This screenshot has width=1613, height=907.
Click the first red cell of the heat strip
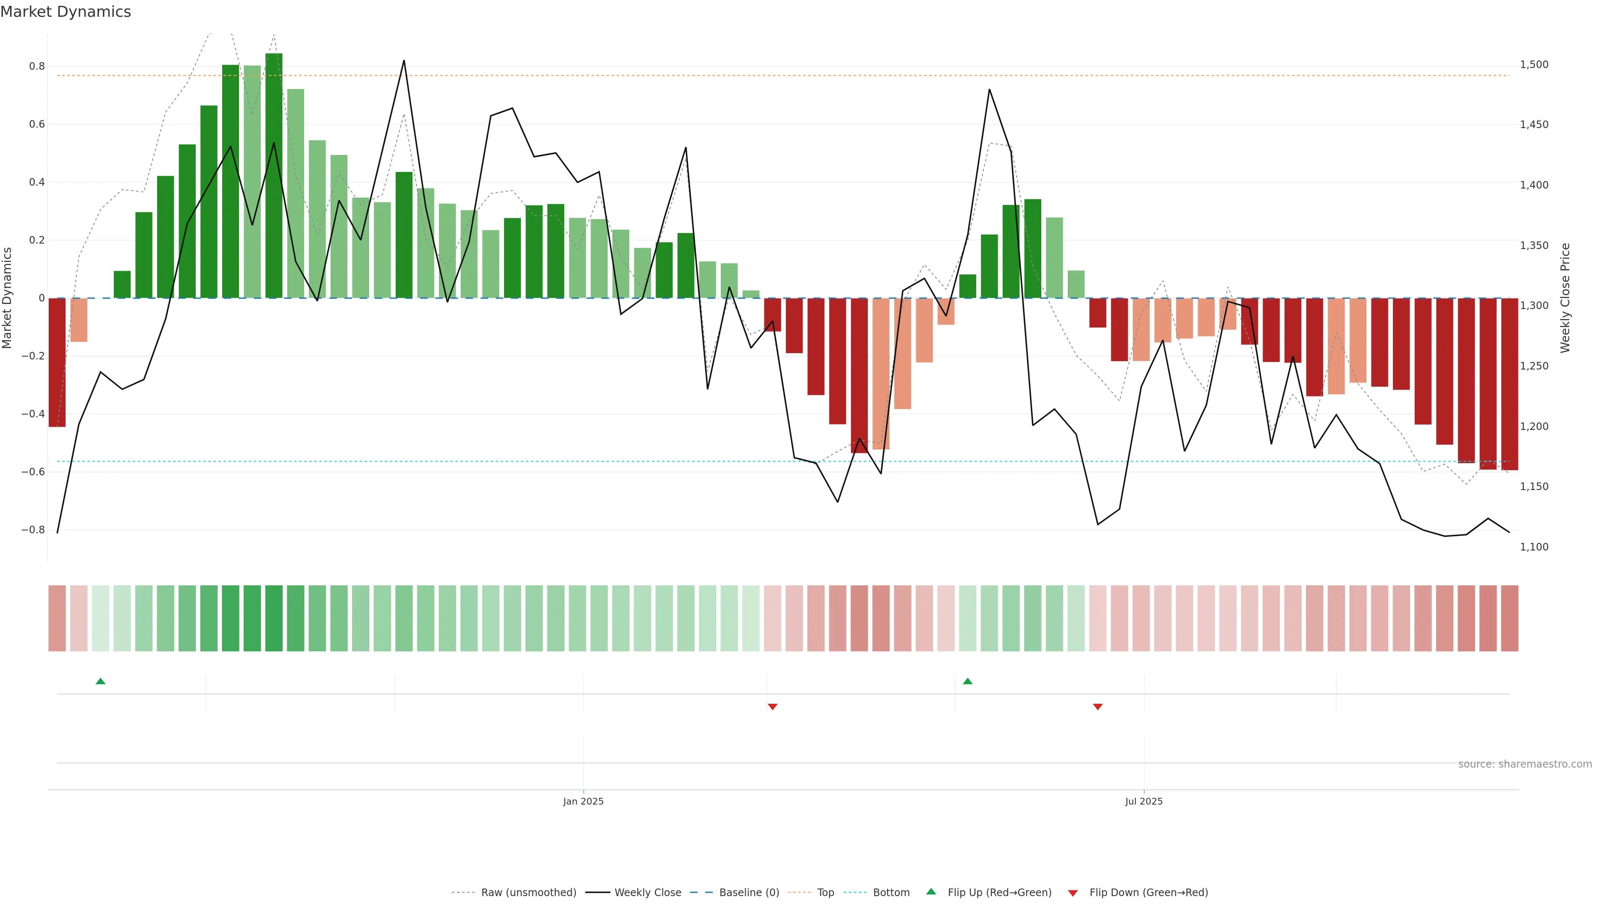[57, 619]
